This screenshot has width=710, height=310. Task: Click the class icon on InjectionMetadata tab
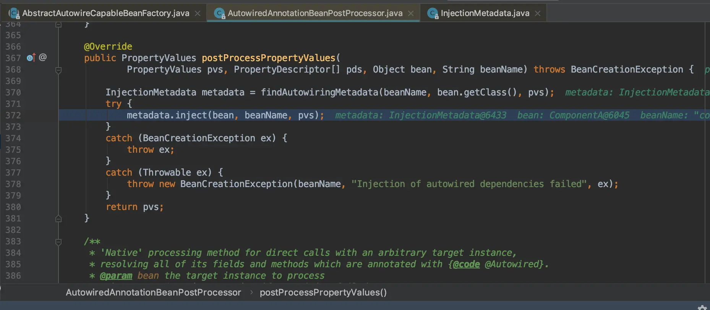tap(433, 13)
